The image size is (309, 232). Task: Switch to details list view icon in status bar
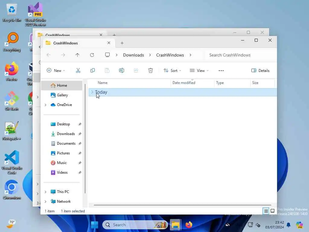(266, 211)
